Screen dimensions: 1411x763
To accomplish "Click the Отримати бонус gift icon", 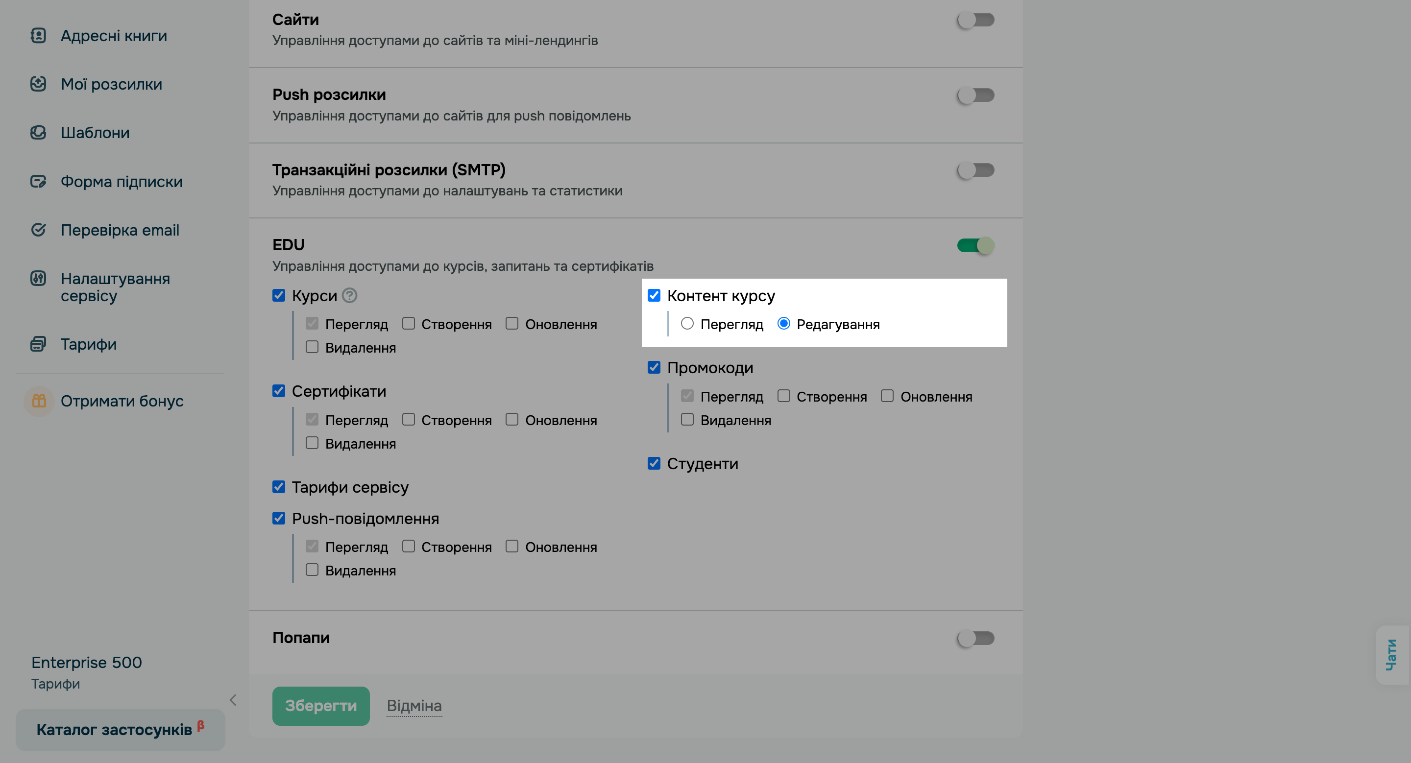I will [x=38, y=401].
